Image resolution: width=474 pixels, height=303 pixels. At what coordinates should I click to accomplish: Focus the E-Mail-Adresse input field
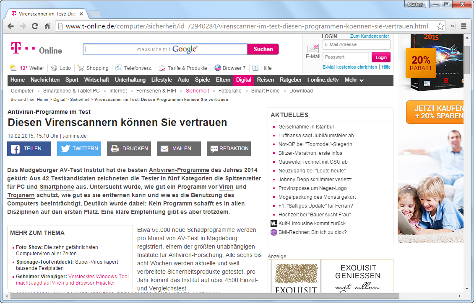pyautogui.click(x=356, y=45)
